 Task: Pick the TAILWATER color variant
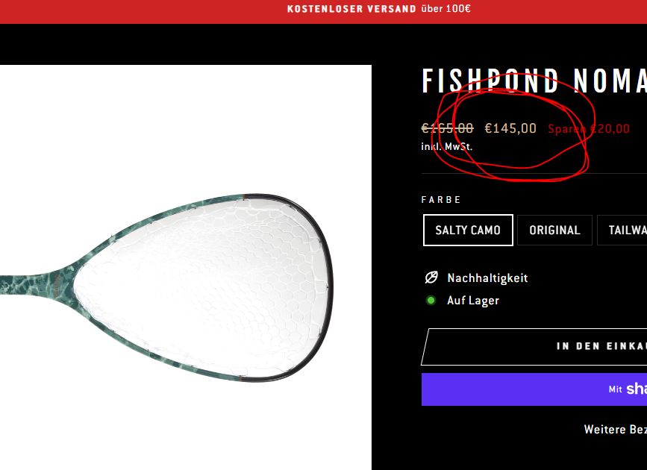tap(622, 230)
